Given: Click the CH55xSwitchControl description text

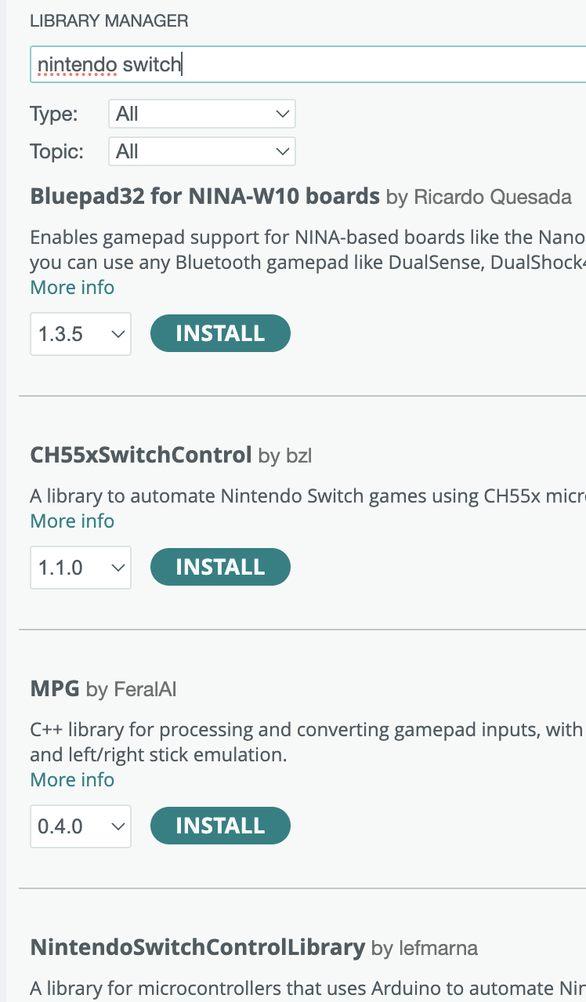Looking at the screenshot, I should (307, 496).
